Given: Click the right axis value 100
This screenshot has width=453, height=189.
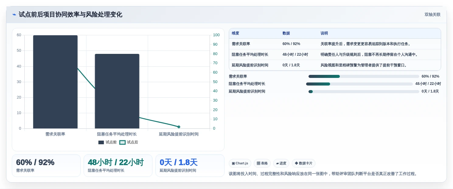Looking at the screenshot, I should [x=216, y=35].
